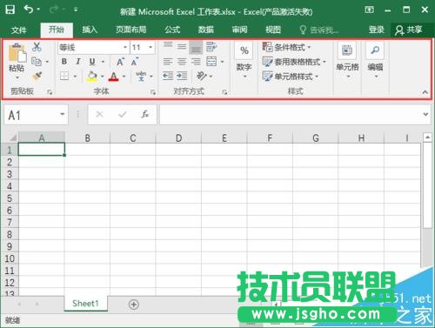Switch to the 插入 tab
435x328 pixels.
[90, 30]
